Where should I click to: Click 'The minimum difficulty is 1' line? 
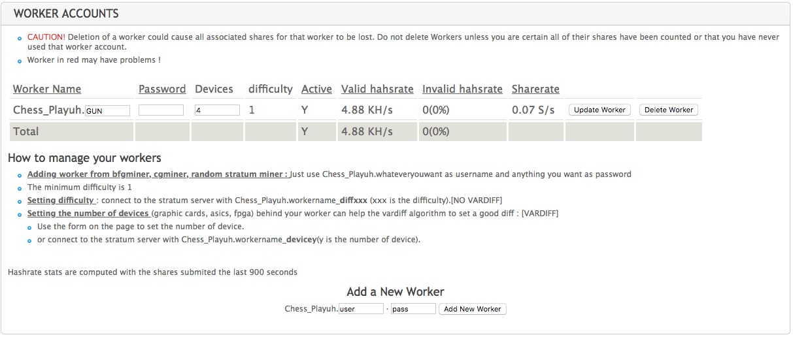pyautogui.click(x=80, y=187)
